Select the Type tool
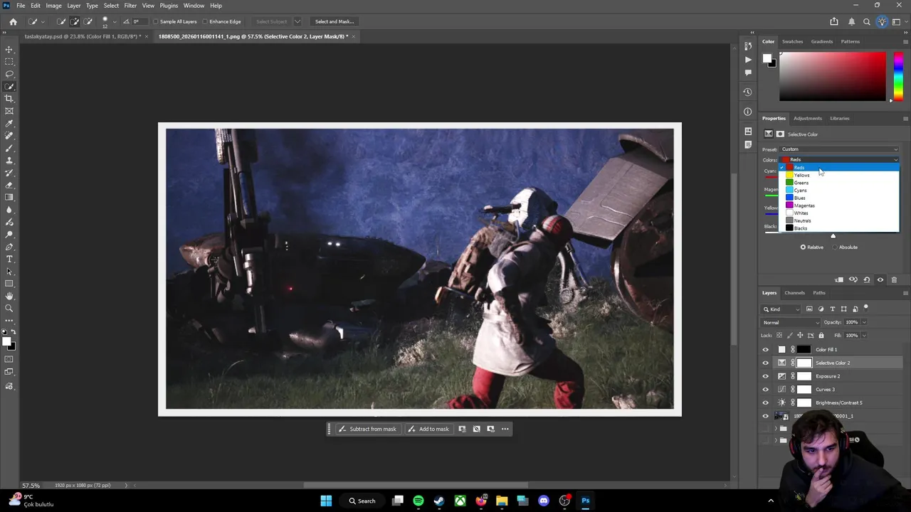 [9, 259]
